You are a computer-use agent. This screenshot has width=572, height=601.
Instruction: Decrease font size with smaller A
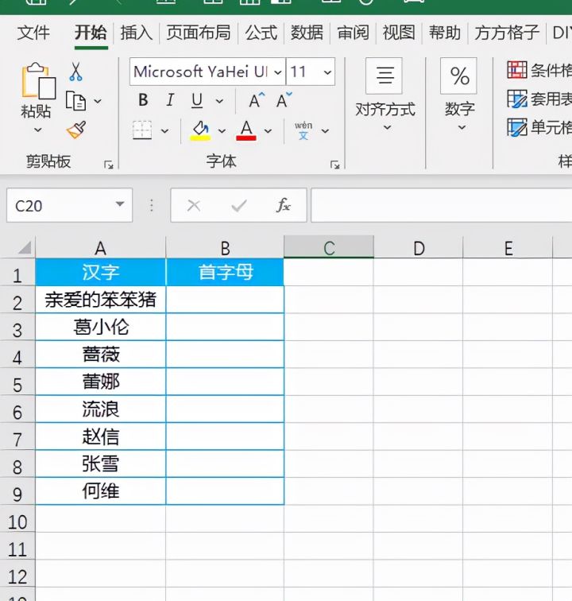[284, 100]
